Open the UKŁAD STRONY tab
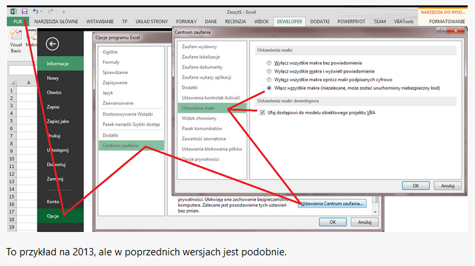This screenshot has width=475, height=266. click(151, 21)
